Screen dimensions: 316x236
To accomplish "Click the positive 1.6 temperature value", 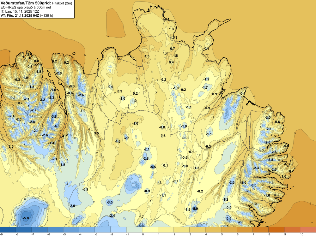I will pyautogui.click(x=284, y=177).
